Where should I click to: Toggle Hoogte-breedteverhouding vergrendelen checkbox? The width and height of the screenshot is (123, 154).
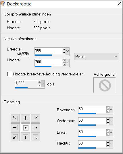coord(10,74)
